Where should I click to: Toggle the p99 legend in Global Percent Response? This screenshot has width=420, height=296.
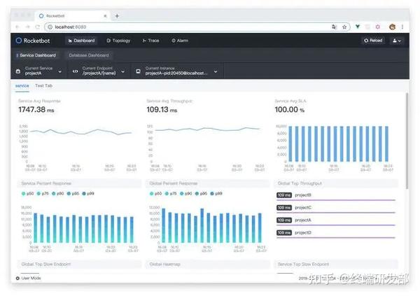click(216, 193)
